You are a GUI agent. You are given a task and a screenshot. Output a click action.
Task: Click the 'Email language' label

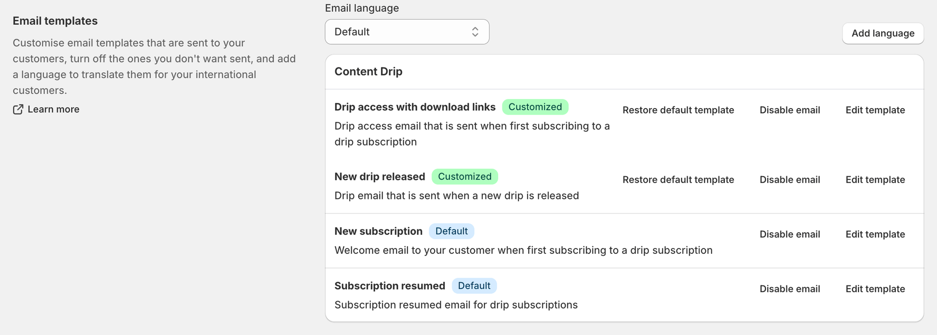[x=362, y=8]
